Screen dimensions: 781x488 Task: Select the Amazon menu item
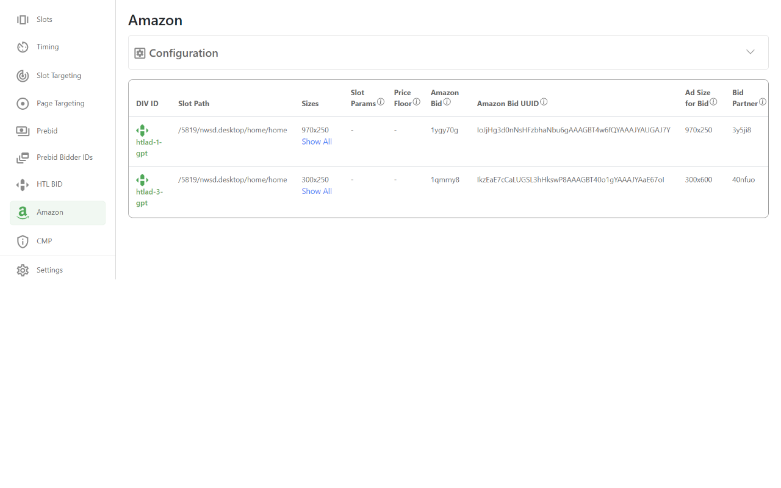point(57,213)
